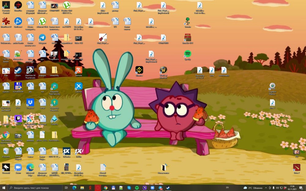Open the IrfanView 64 Thumbnails shortcut
Screen dimensions: 306x191
tap(30, 72)
